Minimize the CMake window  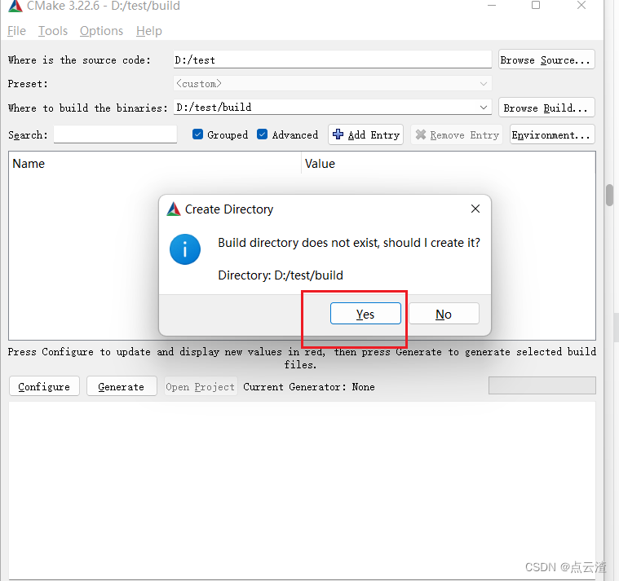point(492,6)
